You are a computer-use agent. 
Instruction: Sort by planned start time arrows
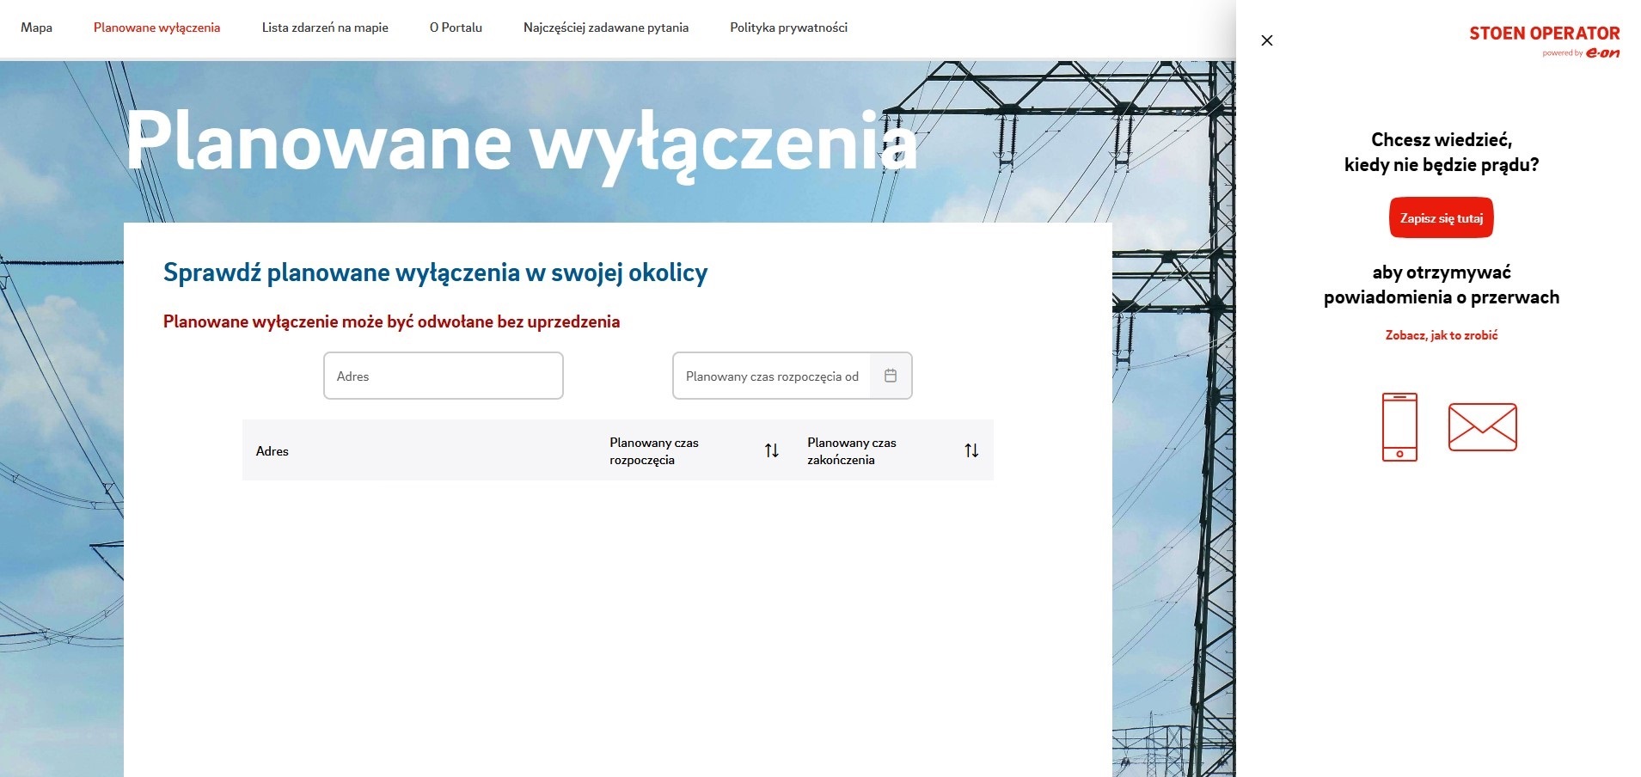[772, 450]
